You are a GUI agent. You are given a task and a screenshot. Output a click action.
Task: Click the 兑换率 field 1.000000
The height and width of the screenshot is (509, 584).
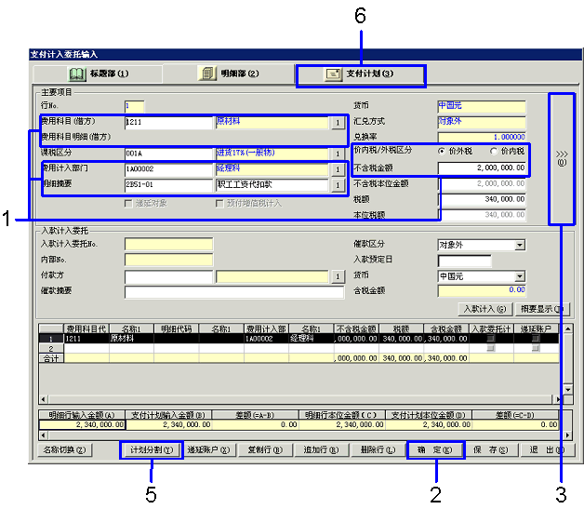click(x=482, y=137)
